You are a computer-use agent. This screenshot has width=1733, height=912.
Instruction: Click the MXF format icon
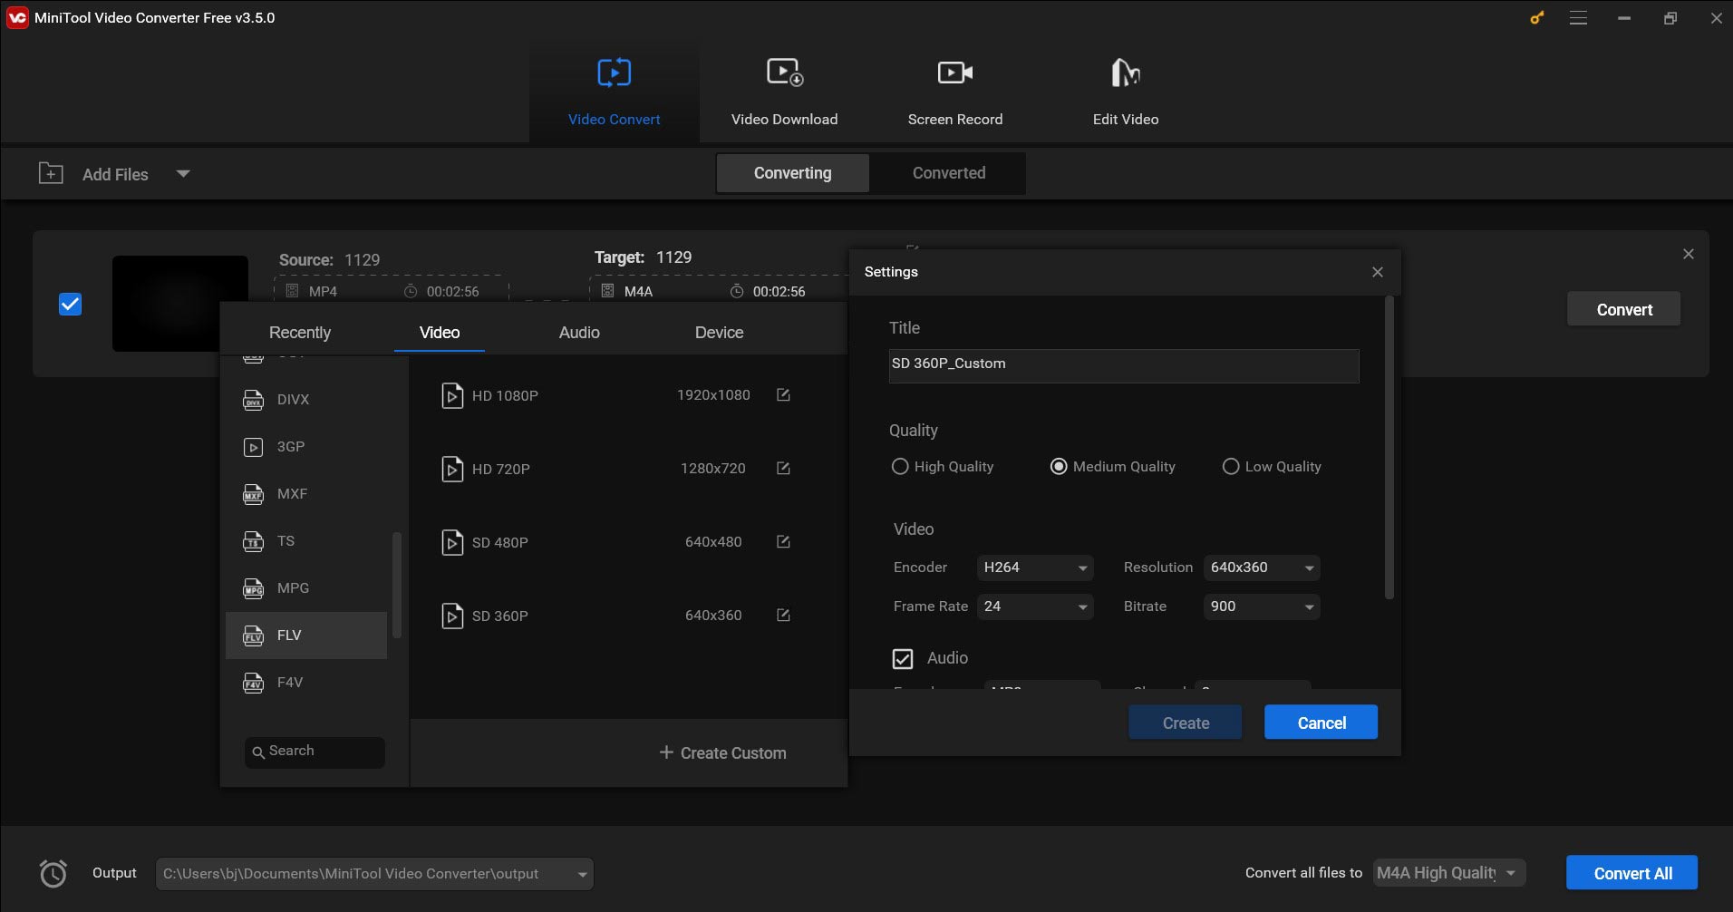tap(254, 494)
